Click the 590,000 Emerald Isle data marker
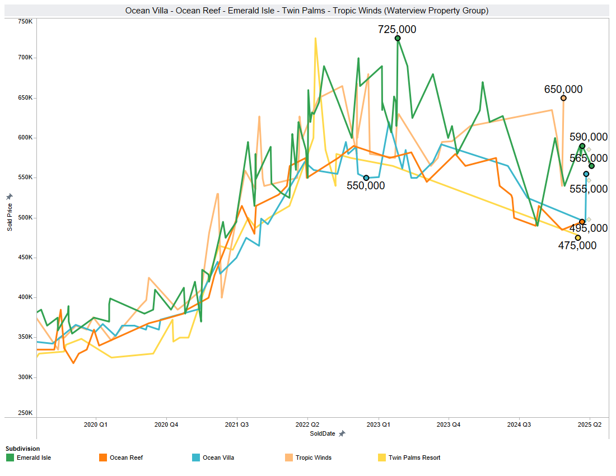The height and width of the screenshot is (476, 616). (582, 146)
